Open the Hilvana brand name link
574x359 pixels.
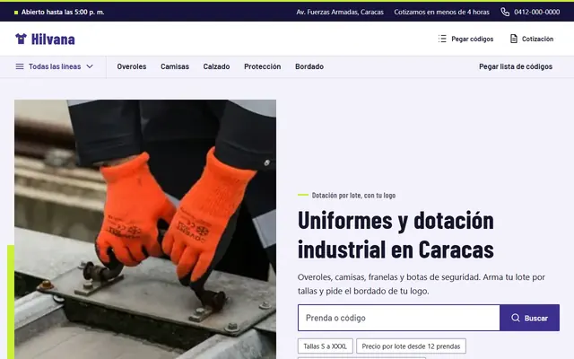[53, 39]
